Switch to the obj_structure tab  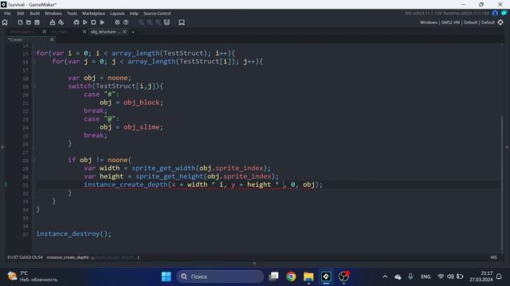(105, 32)
